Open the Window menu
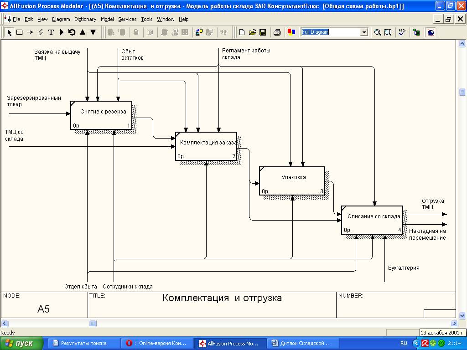 166,19
